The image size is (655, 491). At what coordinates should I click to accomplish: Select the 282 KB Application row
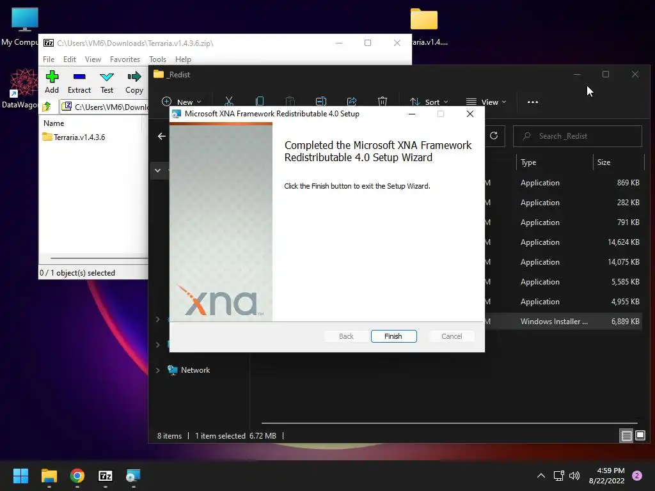coord(563,203)
